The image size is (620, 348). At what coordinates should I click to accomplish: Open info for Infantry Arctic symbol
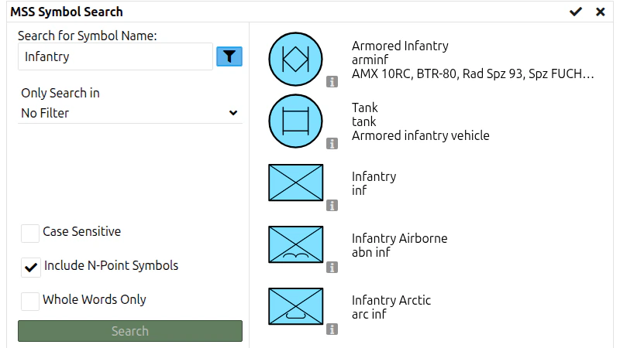[332, 329]
